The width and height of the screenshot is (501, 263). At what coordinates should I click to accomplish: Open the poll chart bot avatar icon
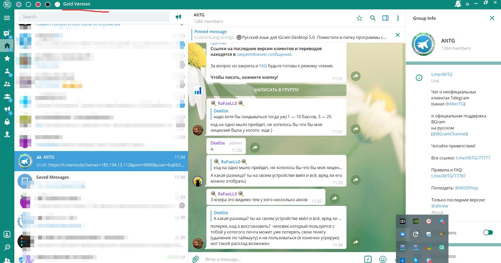198,90
